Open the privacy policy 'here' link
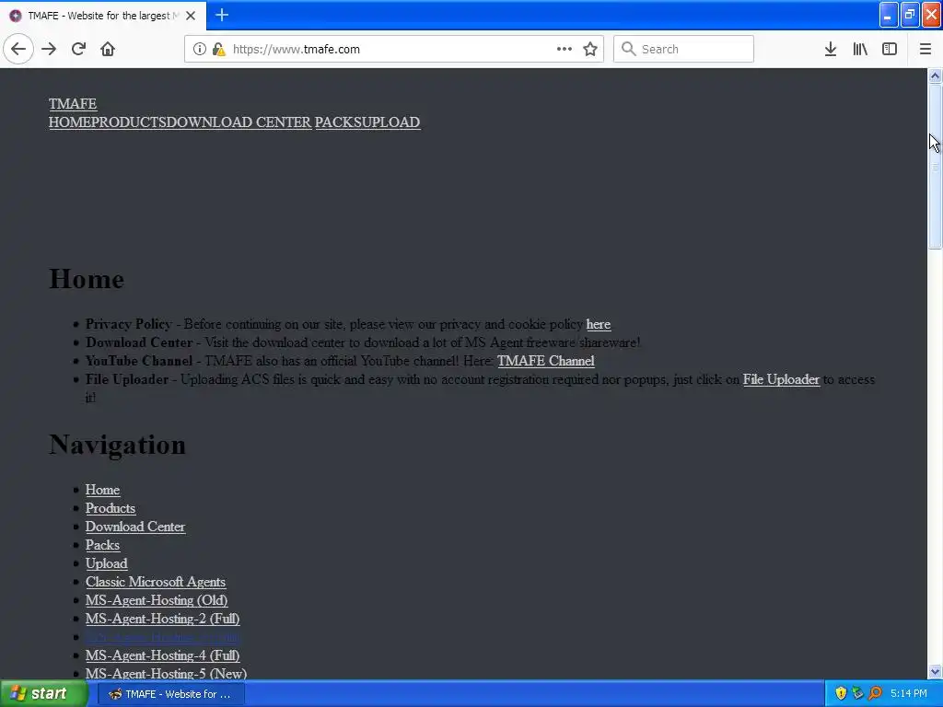Image resolution: width=943 pixels, height=707 pixels. tap(599, 324)
